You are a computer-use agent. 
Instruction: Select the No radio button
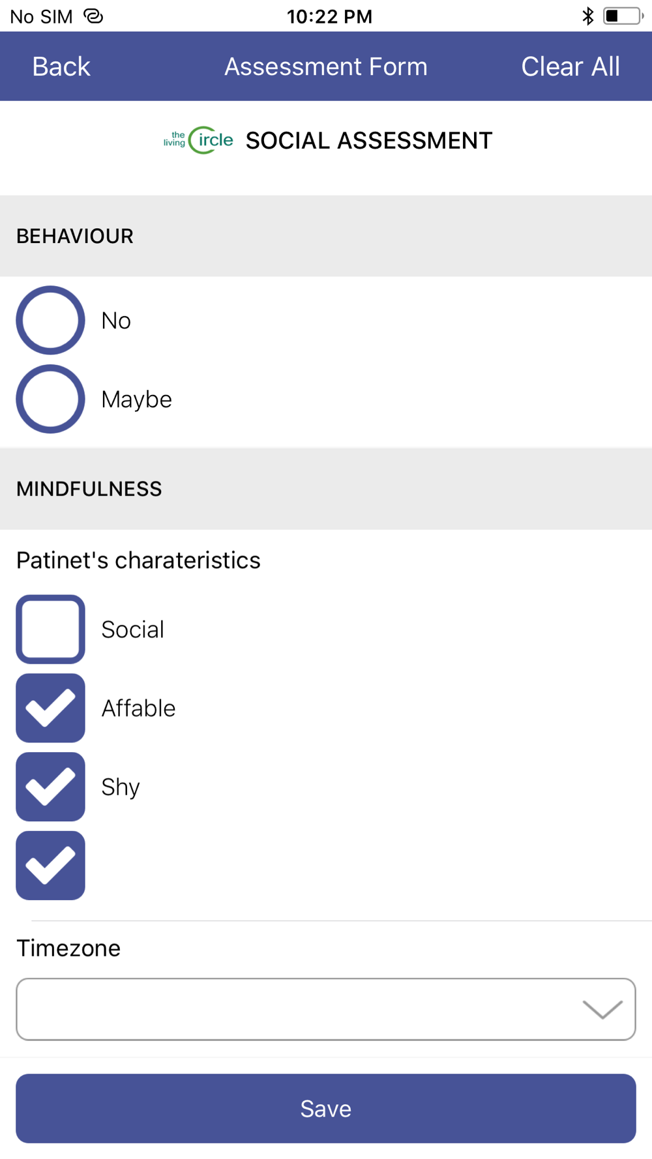click(x=50, y=320)
